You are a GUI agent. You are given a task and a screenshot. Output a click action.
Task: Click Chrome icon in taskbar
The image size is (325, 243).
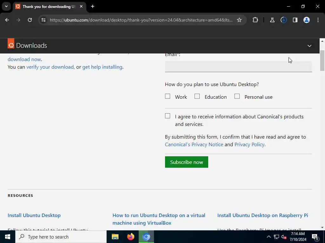tap(146, 237)
